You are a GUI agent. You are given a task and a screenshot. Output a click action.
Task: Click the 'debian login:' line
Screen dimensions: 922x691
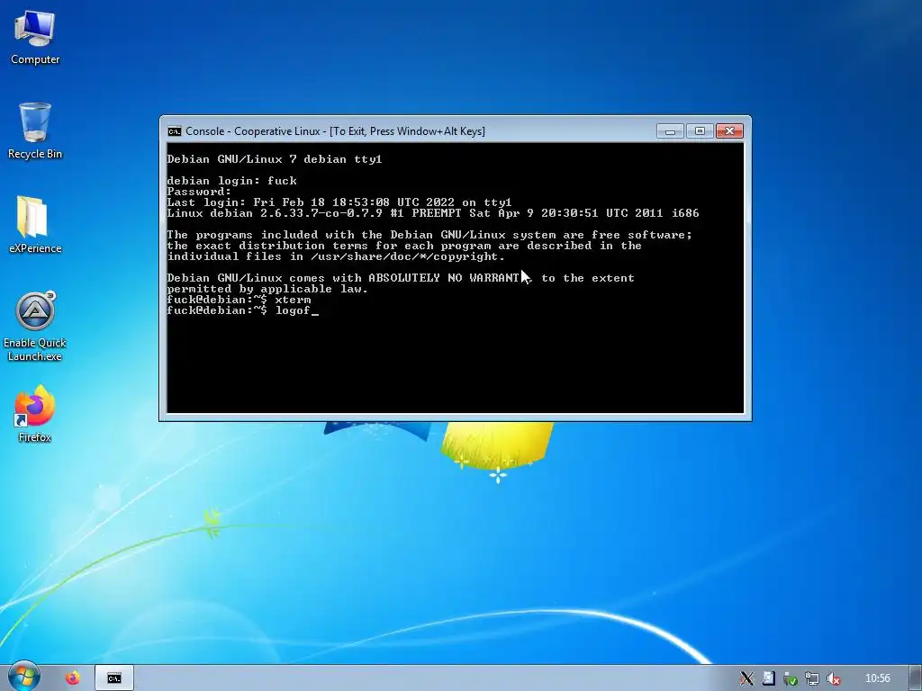tap(231, 181)
